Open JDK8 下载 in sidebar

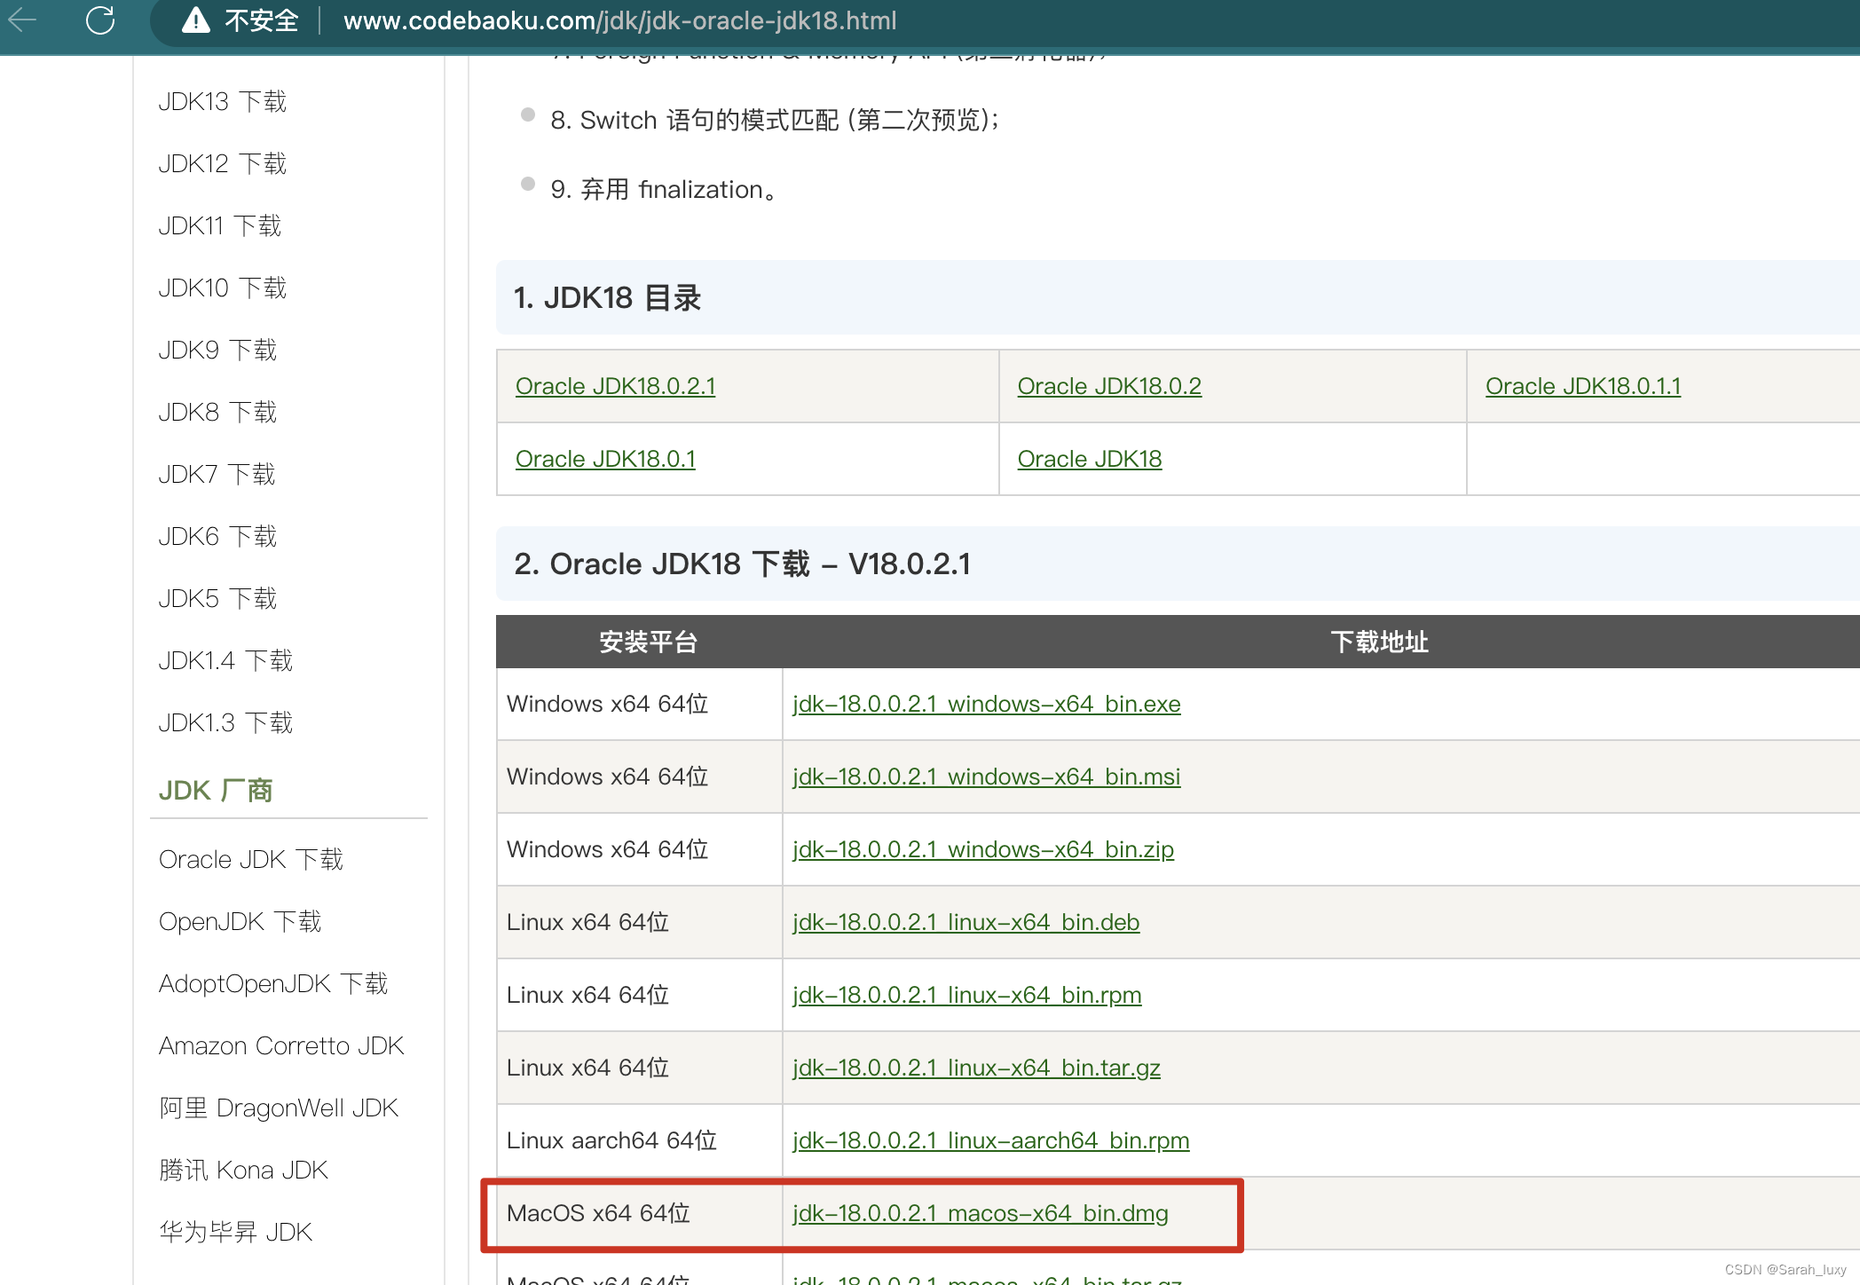click(x=218, y=413)
